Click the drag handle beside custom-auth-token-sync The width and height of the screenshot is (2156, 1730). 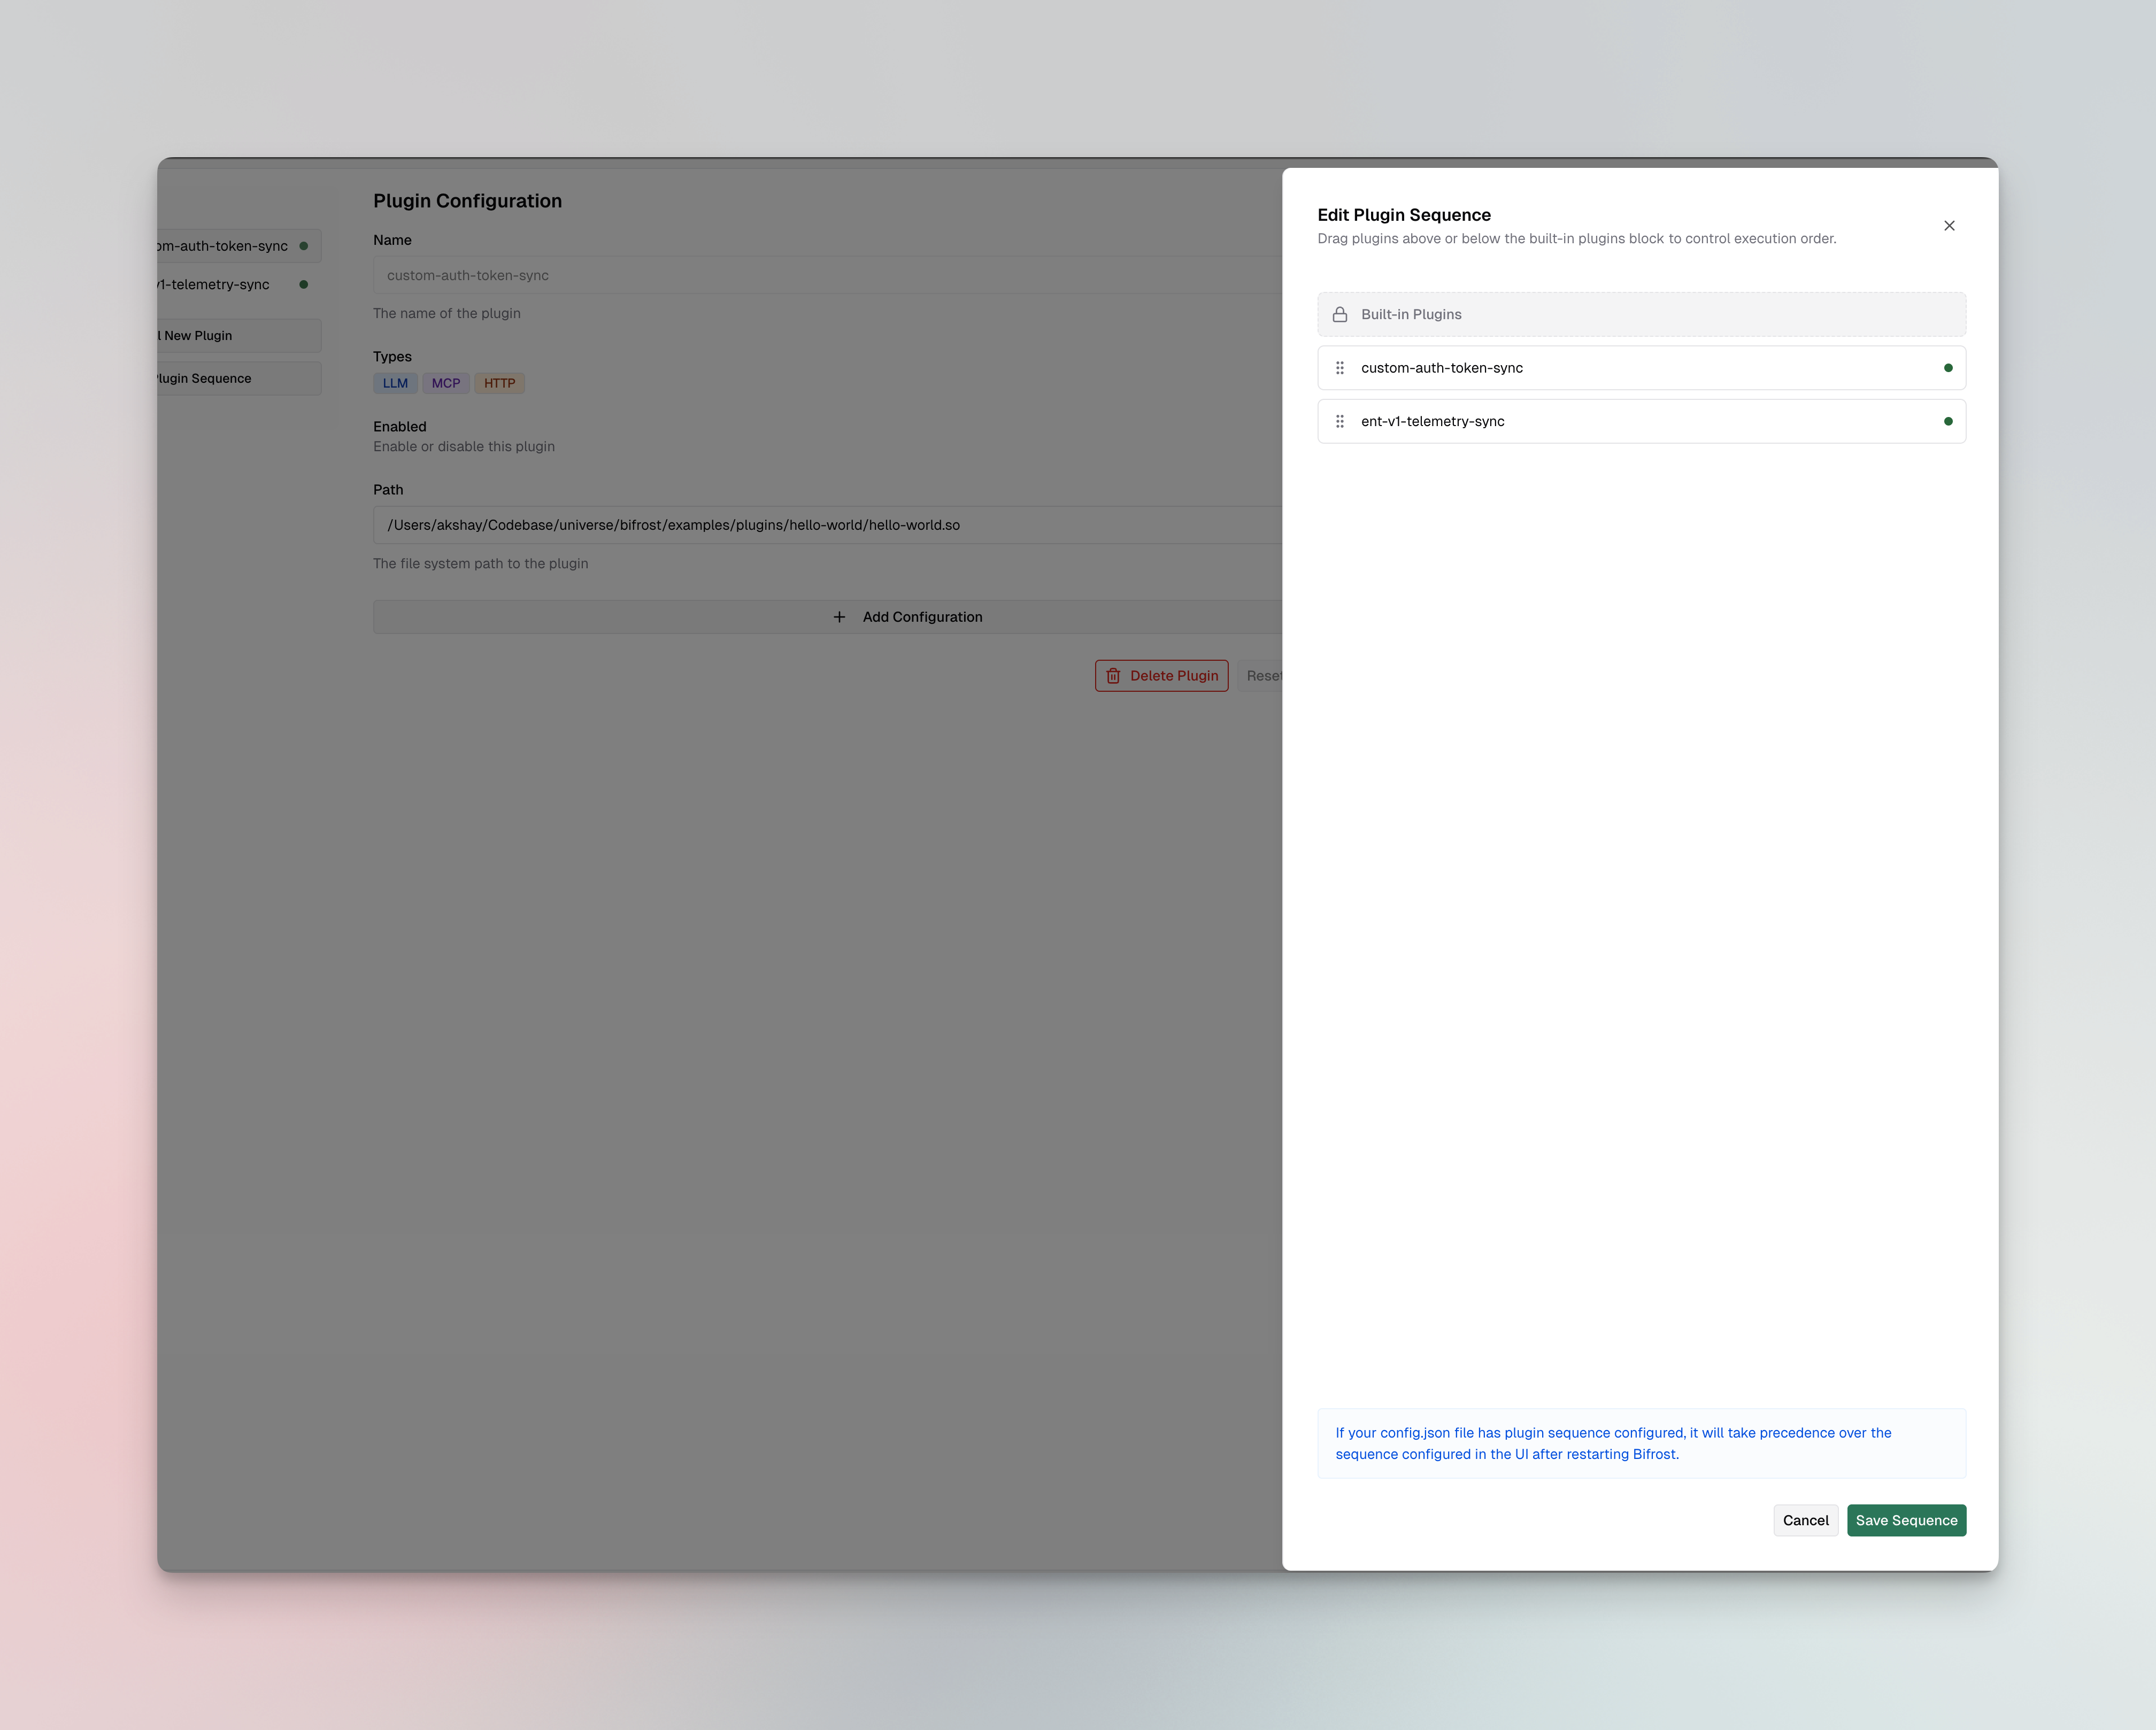click(x=1340, y=367)
